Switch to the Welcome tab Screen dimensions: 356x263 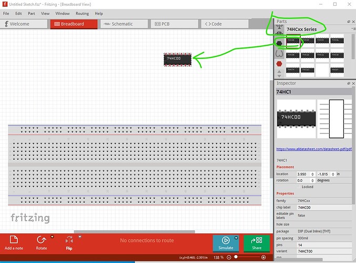[x=24, y=24]
